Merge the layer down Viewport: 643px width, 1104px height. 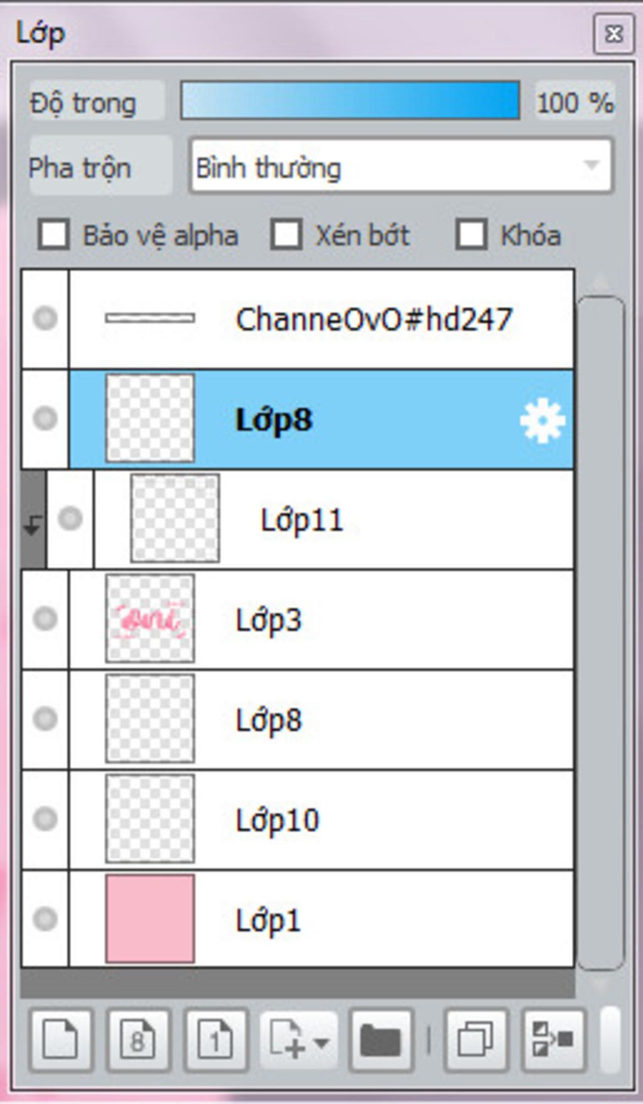553,1040
